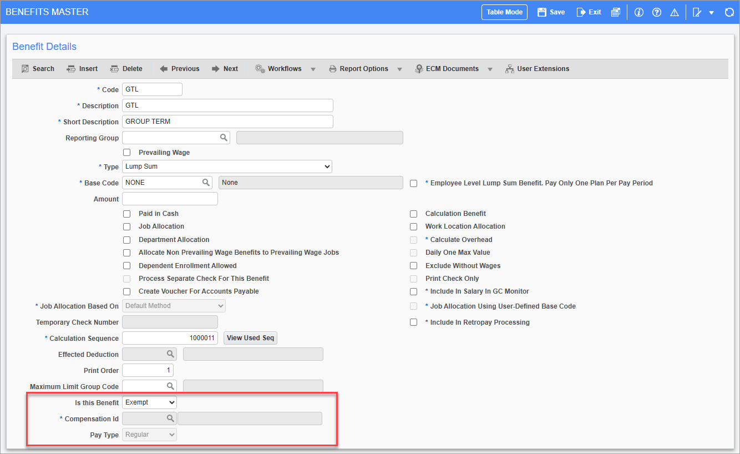Viewport: 740px width, 454px height.
Task: Open the information icon in header
Action: (x=638, y=12)
